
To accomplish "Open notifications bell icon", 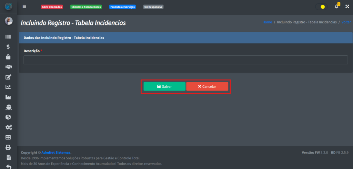I will tap(336, 7).
